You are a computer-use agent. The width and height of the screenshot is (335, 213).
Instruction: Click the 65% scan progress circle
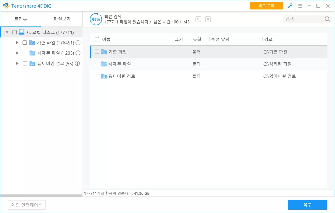point(96,19)
